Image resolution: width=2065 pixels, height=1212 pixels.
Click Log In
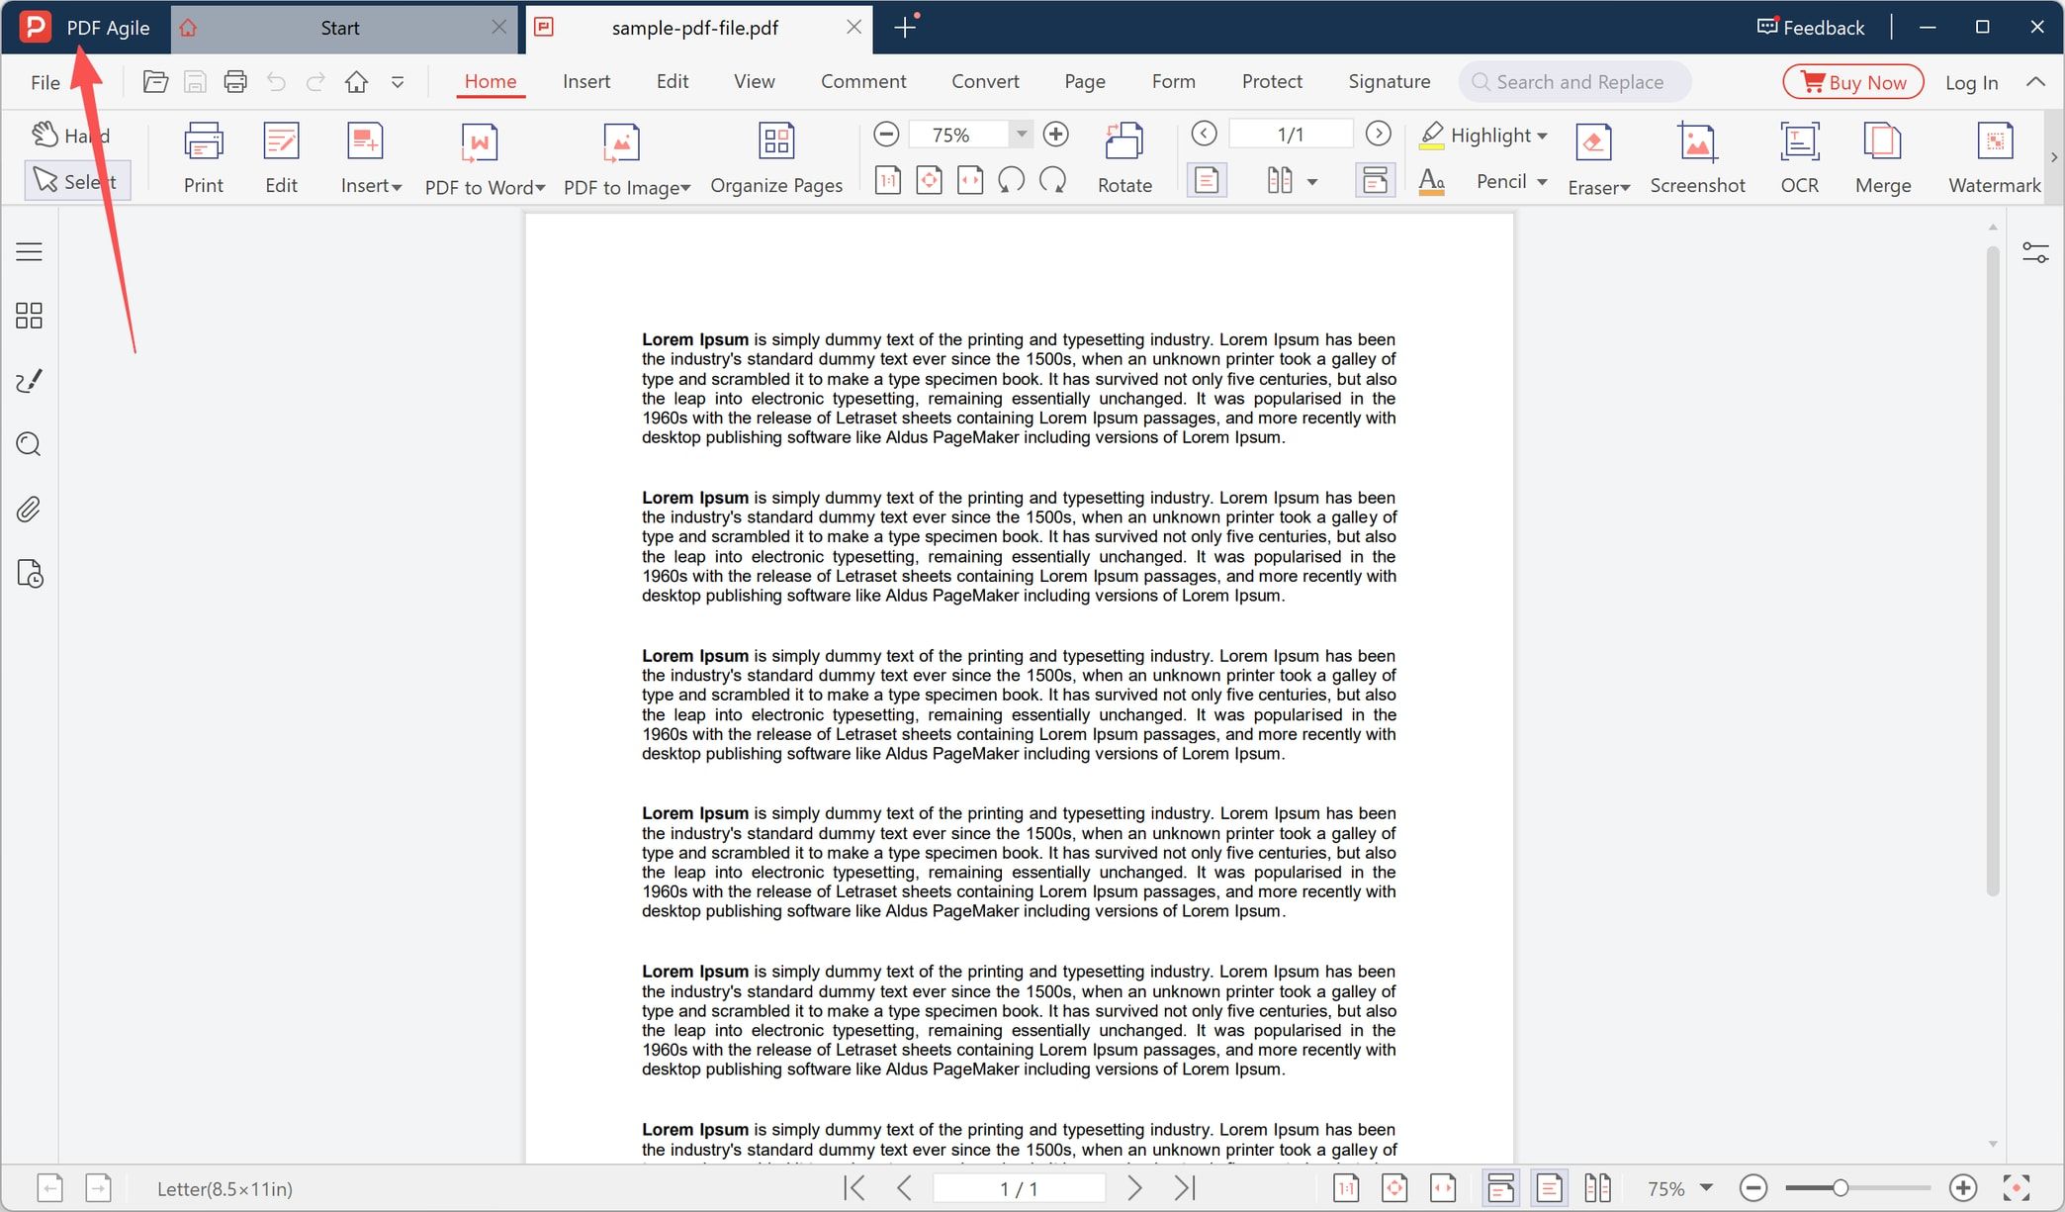(x=1971, y=83)
